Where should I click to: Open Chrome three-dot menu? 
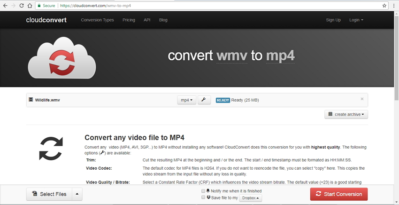click(x=394, y=5)
